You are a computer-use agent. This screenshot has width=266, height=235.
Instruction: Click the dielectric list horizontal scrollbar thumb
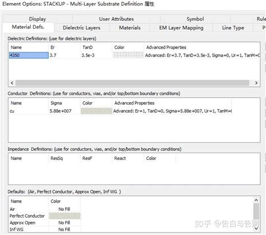(132, 83)
